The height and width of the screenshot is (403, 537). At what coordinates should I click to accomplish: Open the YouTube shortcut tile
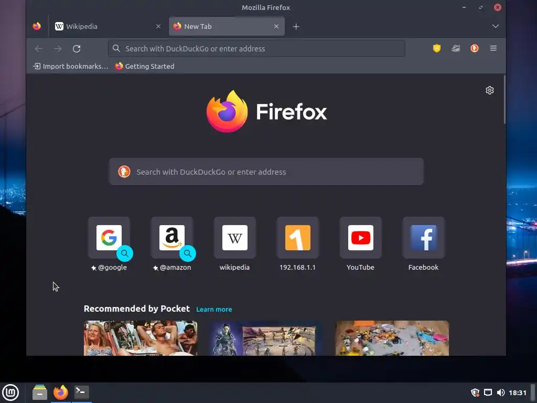pyautogui.click(x=361, y=238)
